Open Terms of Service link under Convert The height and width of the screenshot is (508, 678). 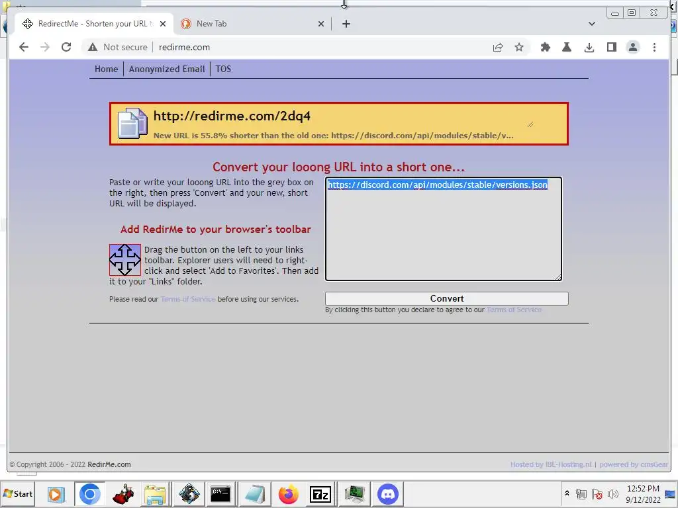point(514,310)
